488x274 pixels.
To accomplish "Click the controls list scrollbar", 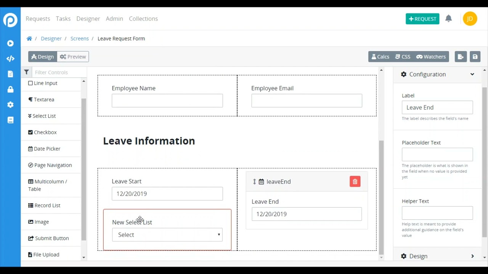I will [x=83, y=169].
